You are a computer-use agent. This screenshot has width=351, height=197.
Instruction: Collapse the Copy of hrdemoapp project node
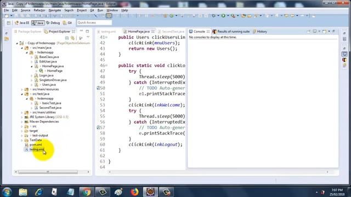pos(17,43)
